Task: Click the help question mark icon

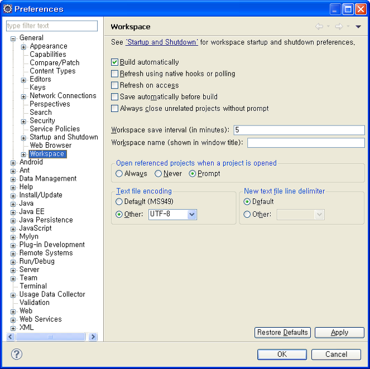Action: pyautogui.click(x=17, y=354)
